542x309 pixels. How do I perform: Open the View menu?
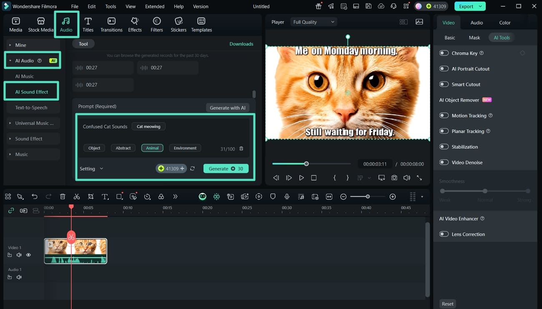130,6
